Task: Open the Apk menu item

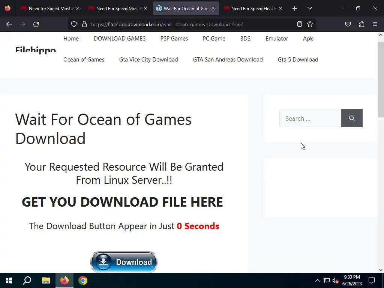Action: coord(308,39)
